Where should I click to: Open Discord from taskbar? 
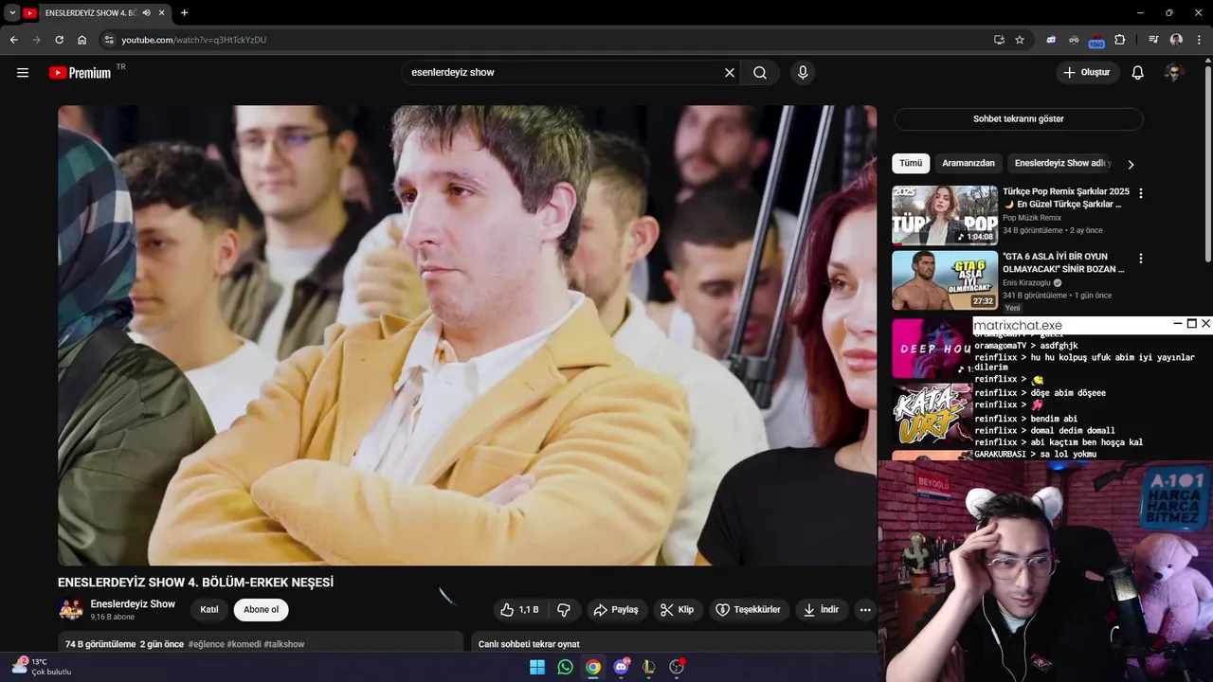(x=622, y=667)
